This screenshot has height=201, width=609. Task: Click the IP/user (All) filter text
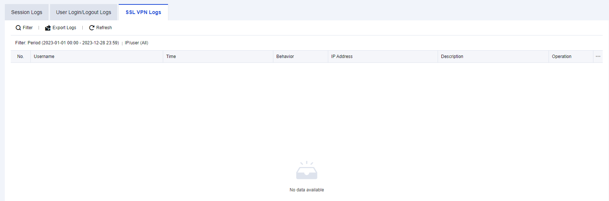(x=136, y=43)
